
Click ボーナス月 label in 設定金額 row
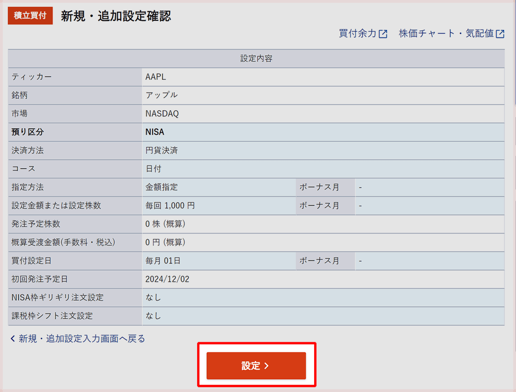[319, 206]
